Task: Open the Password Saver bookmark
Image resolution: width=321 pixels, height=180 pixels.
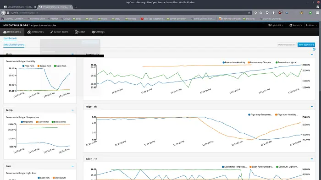Action: click(36, 19)
